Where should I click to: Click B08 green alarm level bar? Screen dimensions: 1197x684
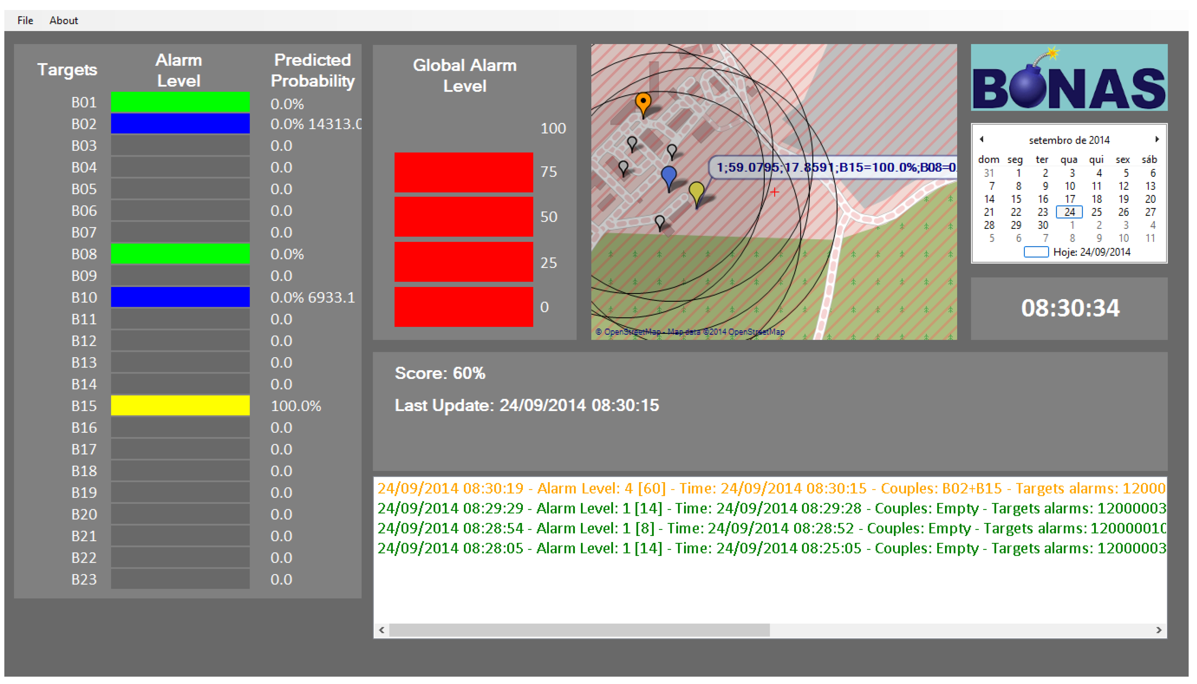pyautogui.click(x=180, y=254)
